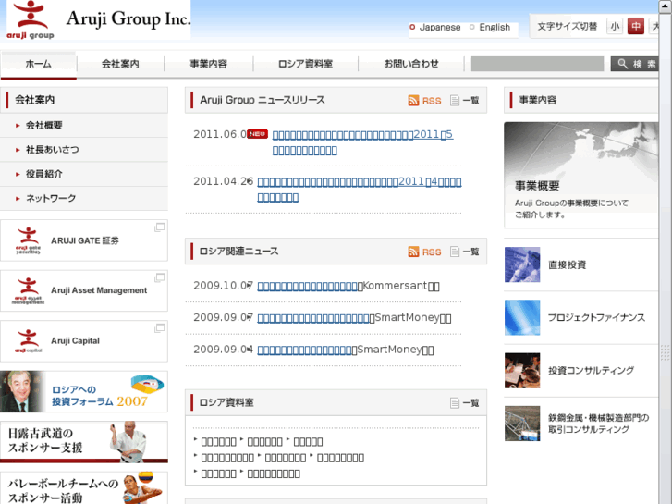This screenshot has width=672, height=504.
Task: Open 一覧 list for ロシア資料室
Action: [465, 403]
